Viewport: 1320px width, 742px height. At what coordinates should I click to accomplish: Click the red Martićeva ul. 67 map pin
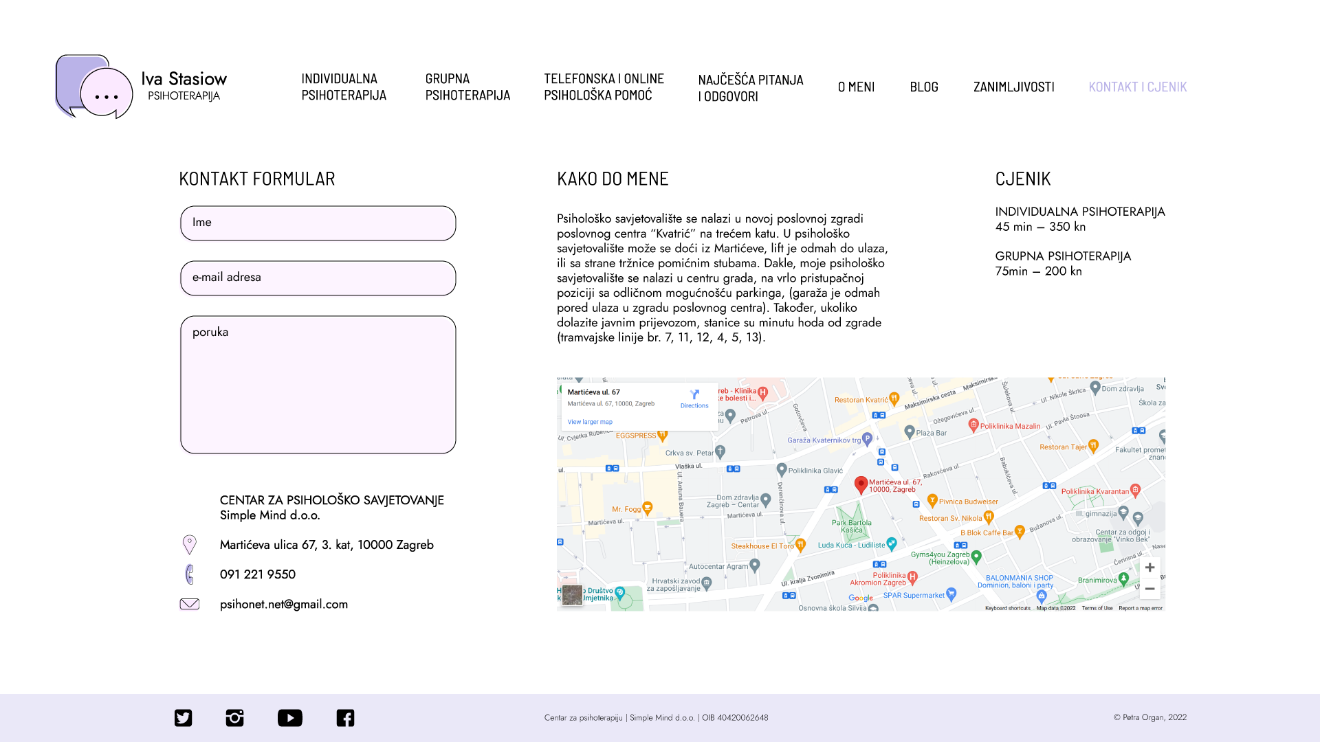coord(861,484)
